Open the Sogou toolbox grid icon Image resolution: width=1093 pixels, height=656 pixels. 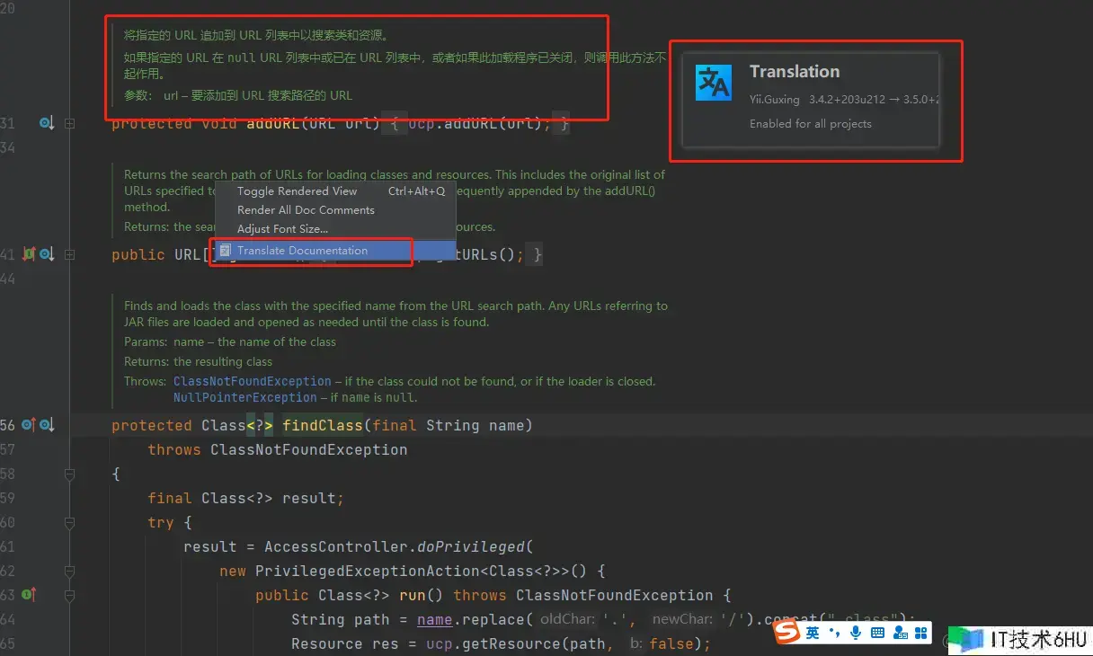click(920, 634)
